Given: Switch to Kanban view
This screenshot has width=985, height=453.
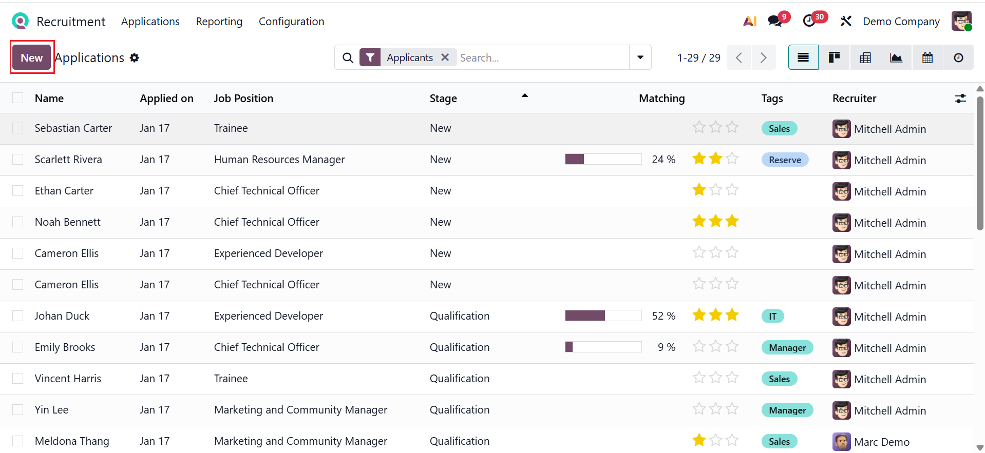Looking at the screenshot, I should pos(834,57).
